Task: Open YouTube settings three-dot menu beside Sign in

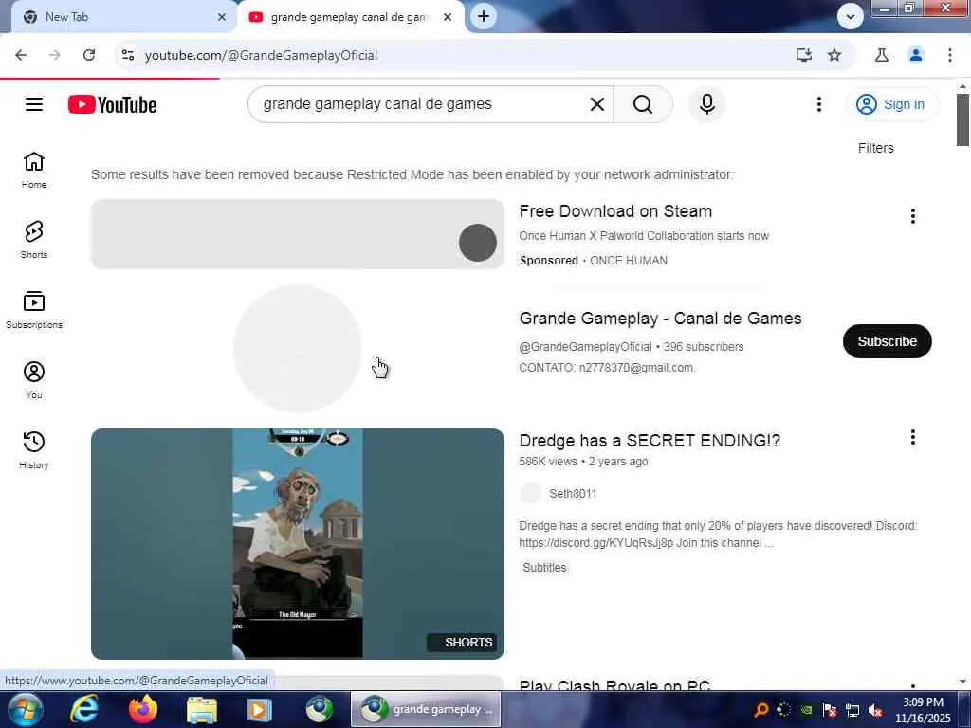Action: pyautogui.click(x=818, y=104)
